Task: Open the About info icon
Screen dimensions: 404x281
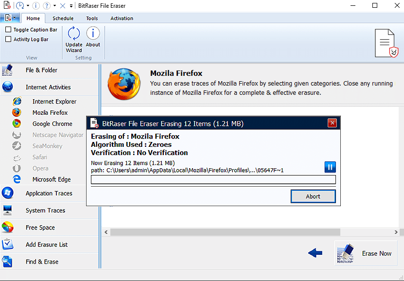Action: [x=93, y=33]
